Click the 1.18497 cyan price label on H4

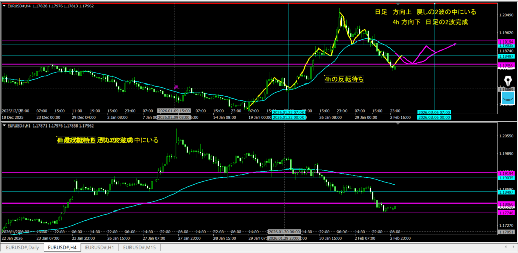pos(506,56)
